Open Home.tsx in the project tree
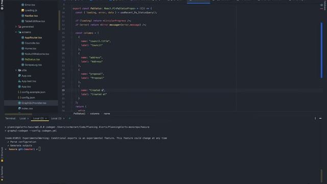327x184 pixels. click(x=31, y=49)
